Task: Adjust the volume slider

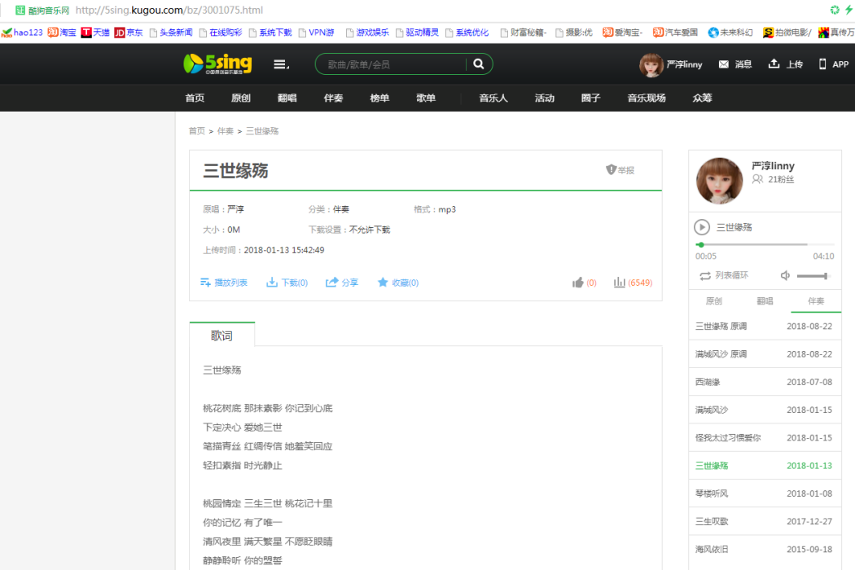Action: click(813, 276)
